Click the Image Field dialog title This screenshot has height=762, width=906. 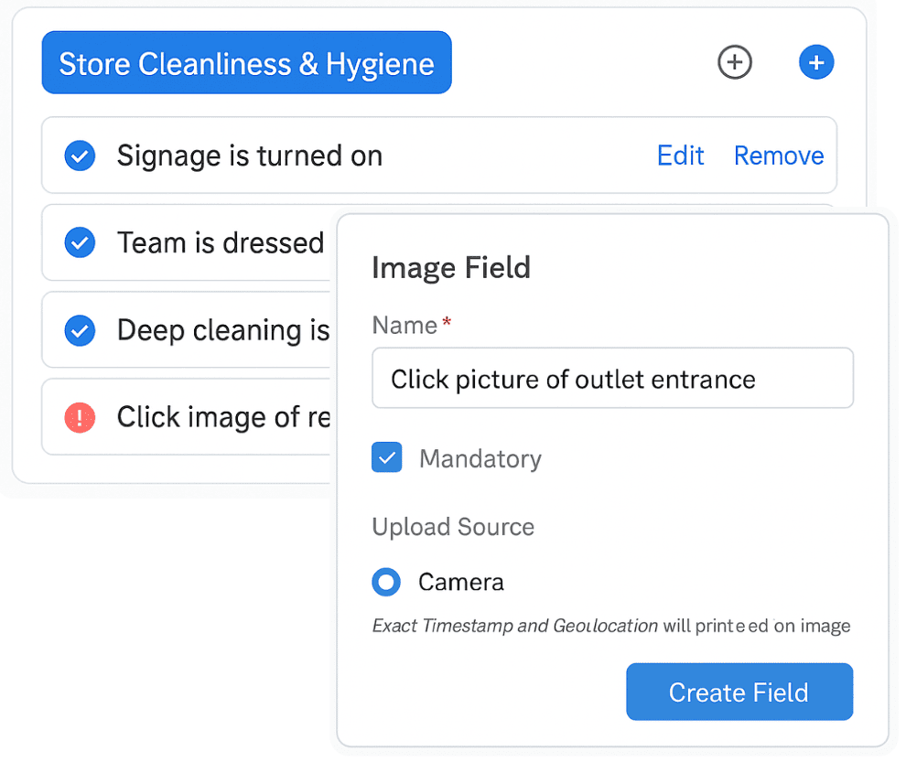(x=451, y=268)
